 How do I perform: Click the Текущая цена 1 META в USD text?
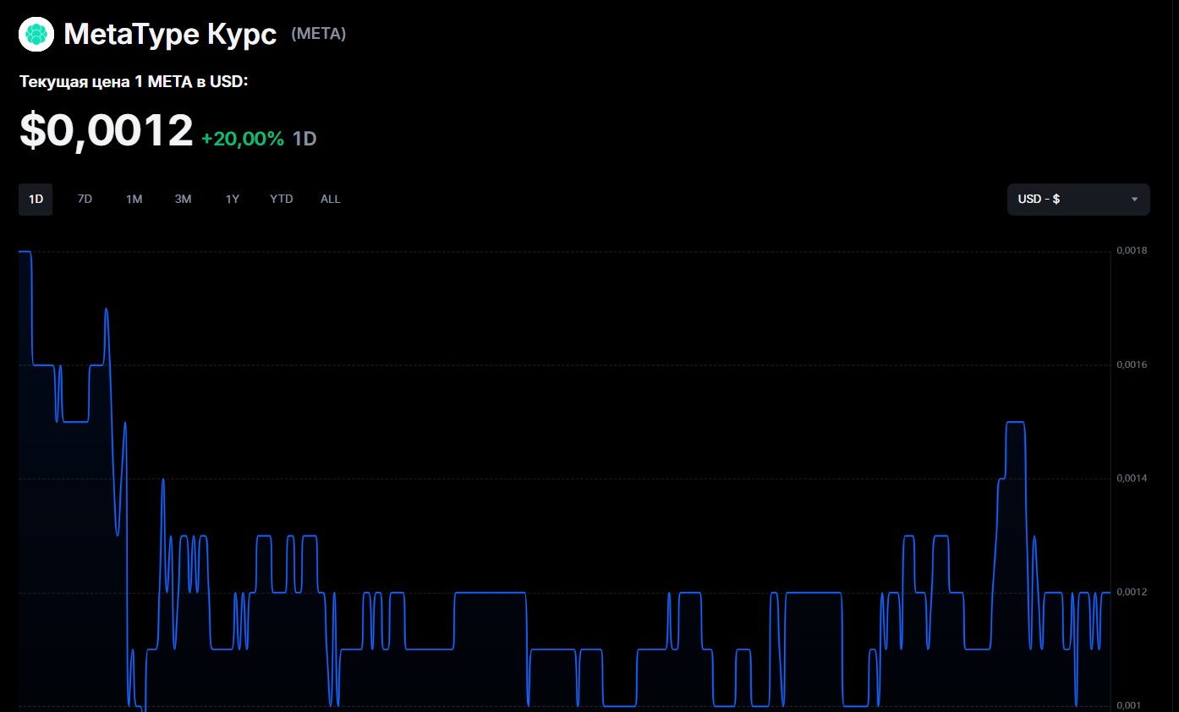[x=134, y=83]
